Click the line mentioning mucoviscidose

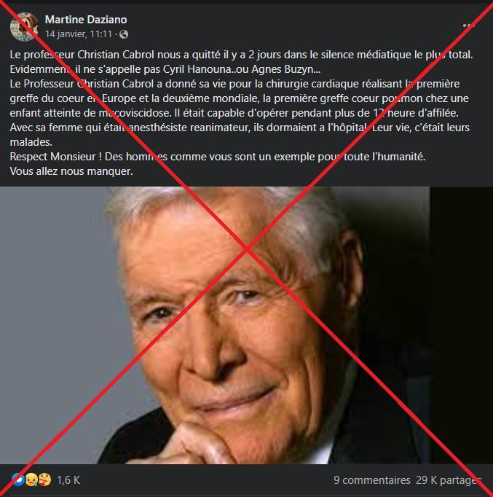(234, 113)
